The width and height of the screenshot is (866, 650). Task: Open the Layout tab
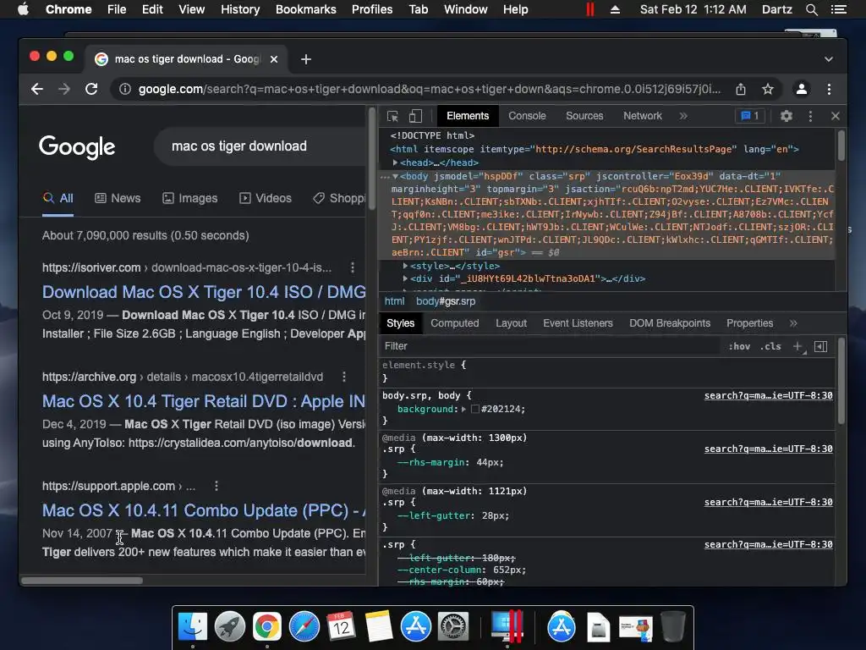[x=511, y=323]
